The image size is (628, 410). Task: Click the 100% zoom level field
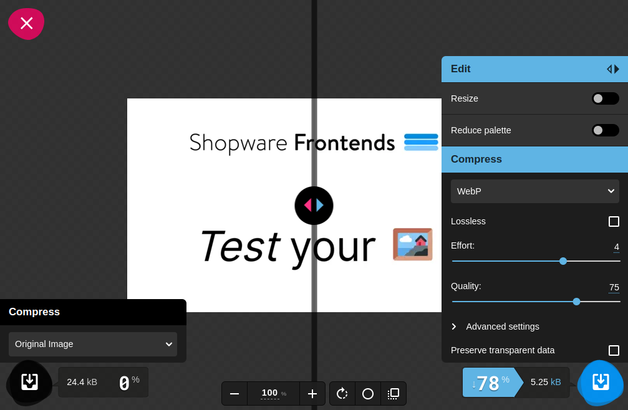[270, 393]
